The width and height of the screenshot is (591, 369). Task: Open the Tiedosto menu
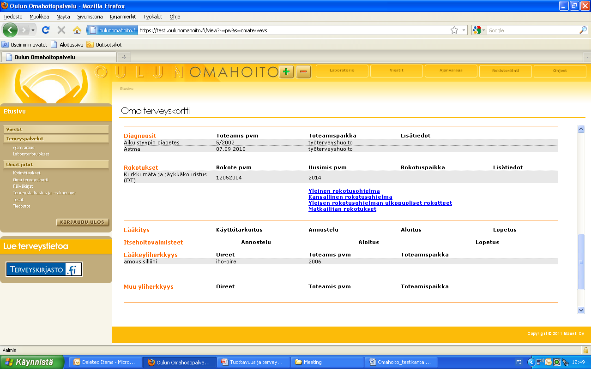click(13, 17)
